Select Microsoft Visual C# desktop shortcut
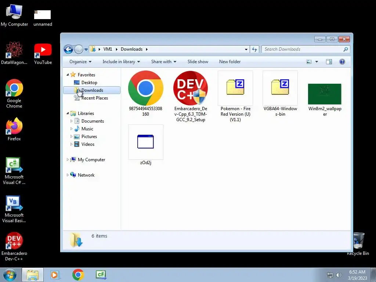The image size is (376, 282). click(x=14, y=171)
